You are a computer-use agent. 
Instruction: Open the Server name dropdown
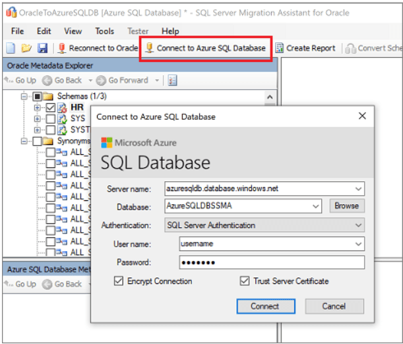tap(358, 188)
